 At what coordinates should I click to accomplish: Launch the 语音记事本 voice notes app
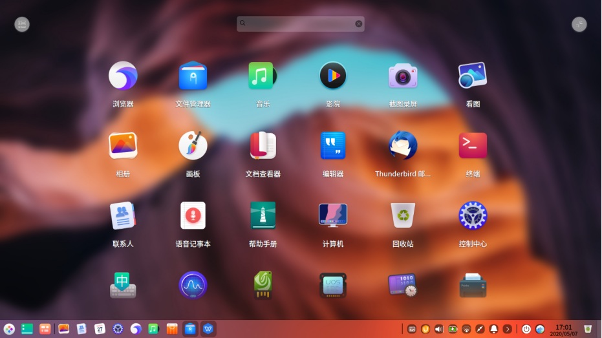click(x=193, y=216)
